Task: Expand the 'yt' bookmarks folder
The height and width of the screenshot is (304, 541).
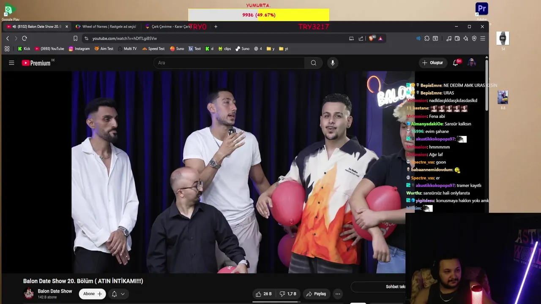Action: coord(283,49)
